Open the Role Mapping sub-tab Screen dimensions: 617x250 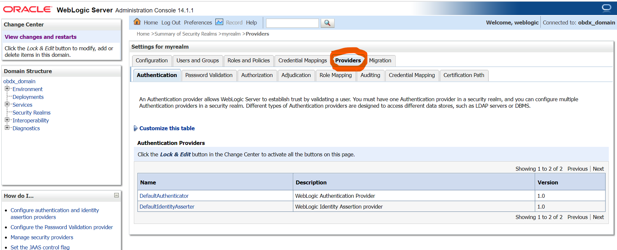(x=336, y=75)
